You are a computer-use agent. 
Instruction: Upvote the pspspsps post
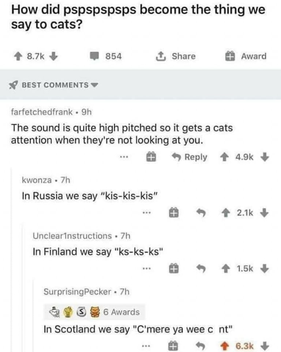pos(18,56)
